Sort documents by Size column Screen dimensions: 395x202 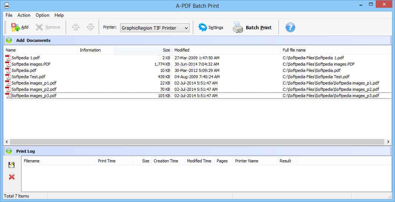click(144, 50)
